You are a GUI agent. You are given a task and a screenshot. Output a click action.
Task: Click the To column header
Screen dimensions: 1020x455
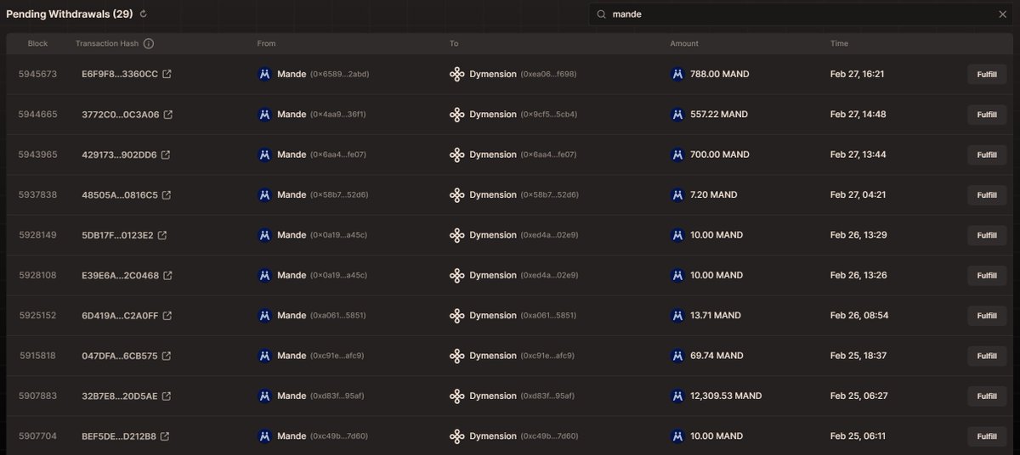point(454,43)
